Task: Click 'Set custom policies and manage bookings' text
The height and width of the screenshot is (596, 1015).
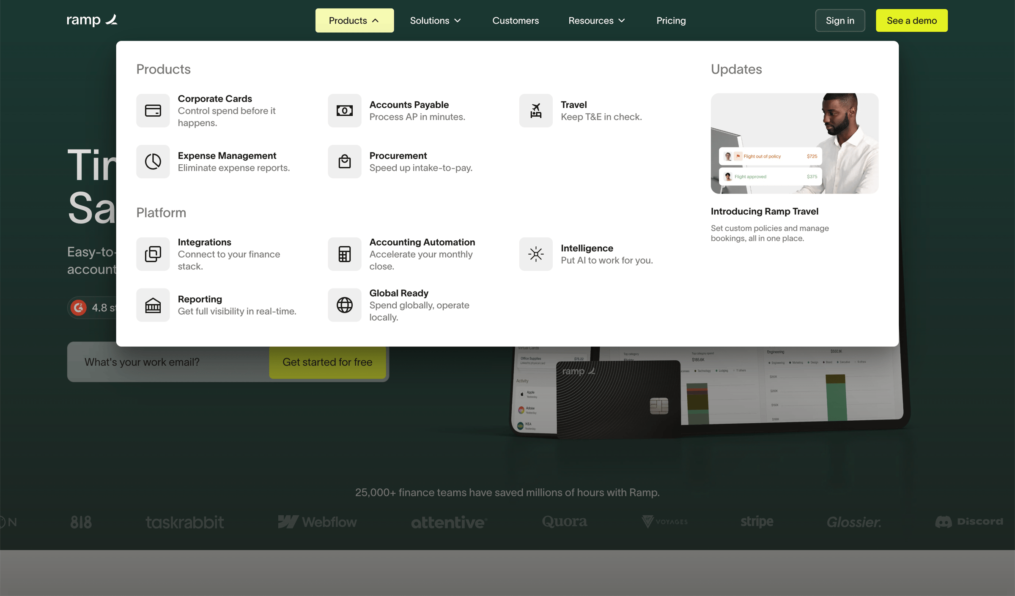Action: coord(770,233)
